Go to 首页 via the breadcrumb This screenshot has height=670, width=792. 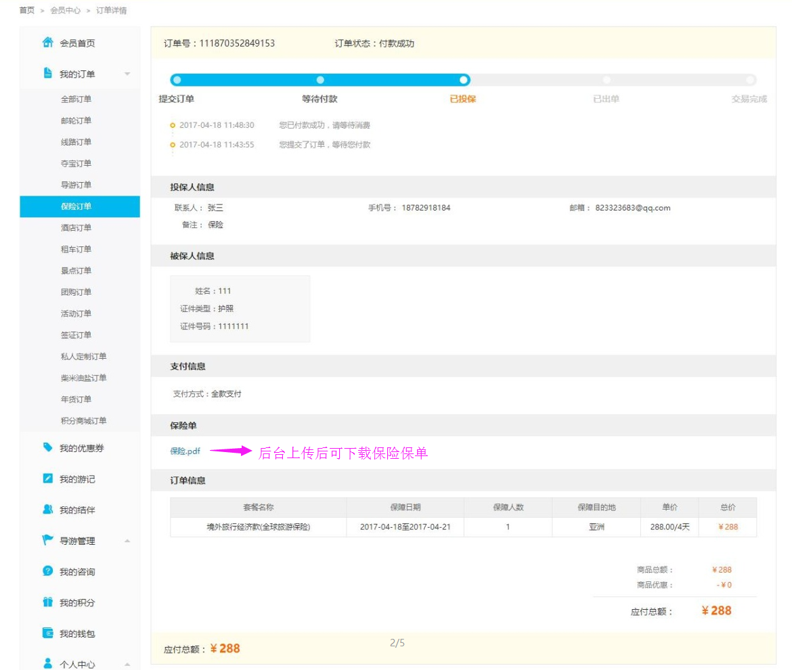27,10
